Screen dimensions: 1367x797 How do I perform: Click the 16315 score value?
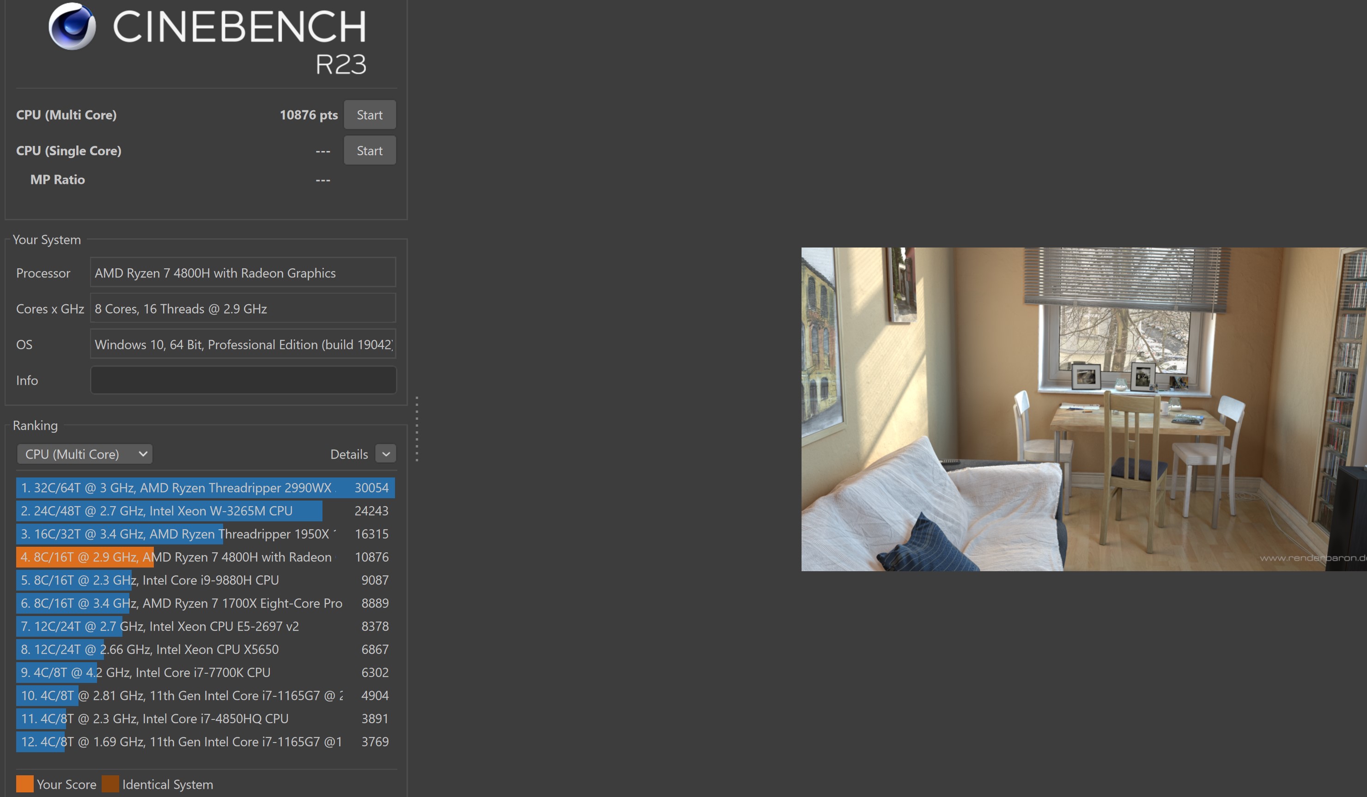[371, 534]
